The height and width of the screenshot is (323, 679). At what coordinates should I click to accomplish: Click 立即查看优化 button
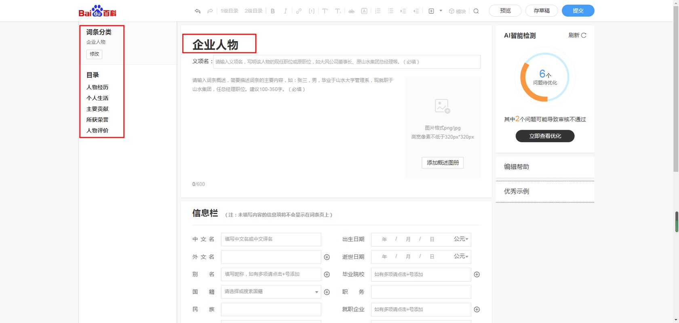[545, 136]
